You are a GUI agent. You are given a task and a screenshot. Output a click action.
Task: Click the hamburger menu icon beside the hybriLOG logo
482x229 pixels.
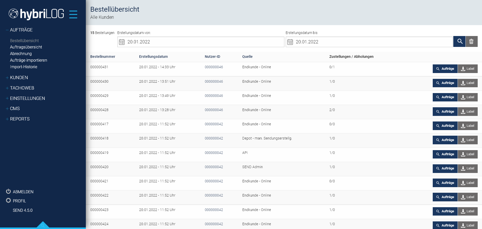pyautogui.click(x=73, y=14)
